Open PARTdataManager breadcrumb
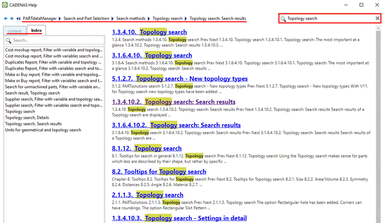Viewport: 384px width, 223px height. pyautogui.click(x=39, y=18)
